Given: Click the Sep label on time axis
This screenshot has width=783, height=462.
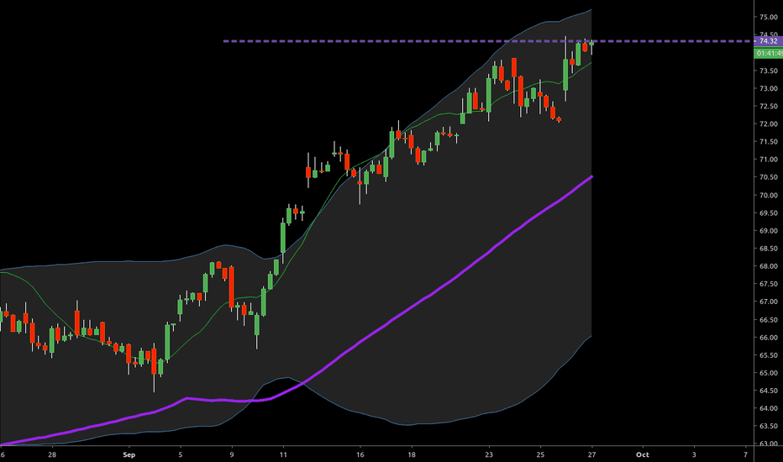Looking at the screenshot, I should pyautogui.click(x=129, y=454).
